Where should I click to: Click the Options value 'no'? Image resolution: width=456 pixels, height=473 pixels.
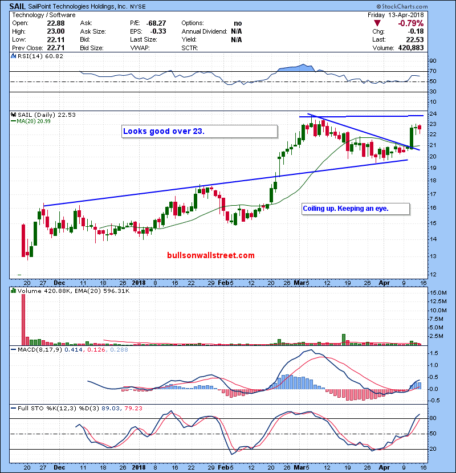[x=238, y=23]
